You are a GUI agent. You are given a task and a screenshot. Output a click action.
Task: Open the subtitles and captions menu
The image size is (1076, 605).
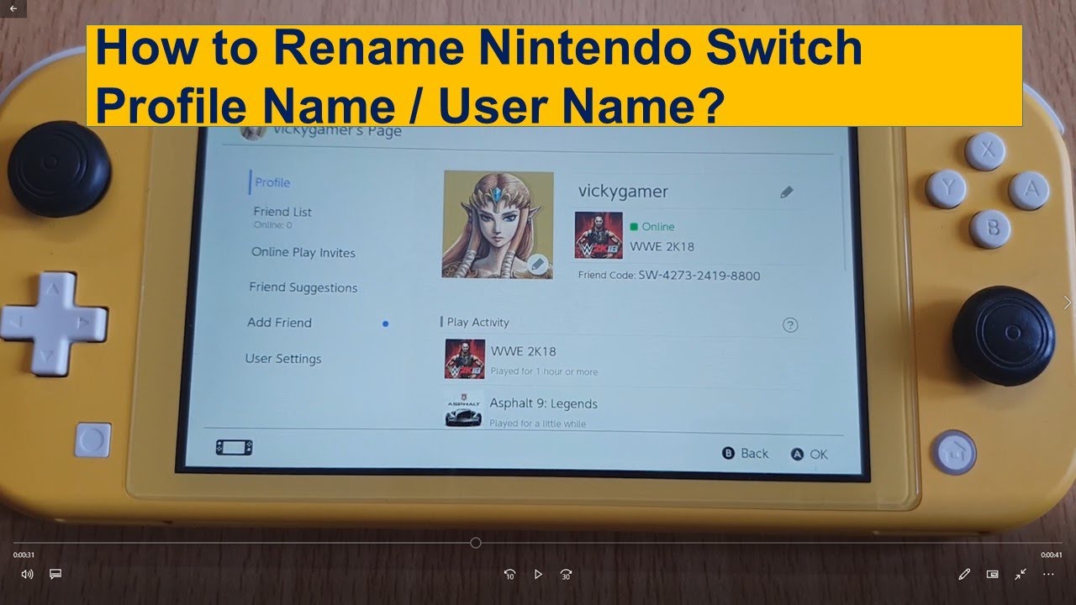click(55, 574)
